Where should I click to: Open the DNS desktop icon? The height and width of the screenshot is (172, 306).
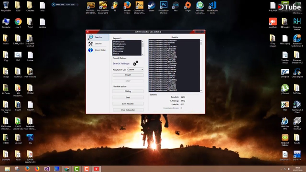18,56
